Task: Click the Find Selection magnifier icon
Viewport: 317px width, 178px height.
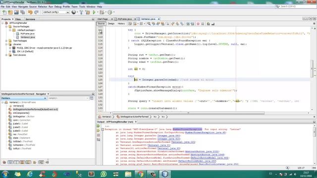Action: 149,24
